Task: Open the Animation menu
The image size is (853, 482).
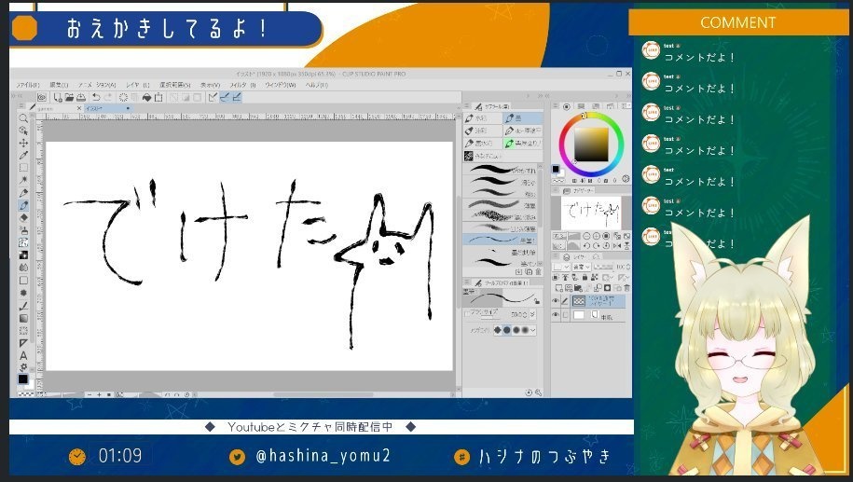Action: [97, 85]
